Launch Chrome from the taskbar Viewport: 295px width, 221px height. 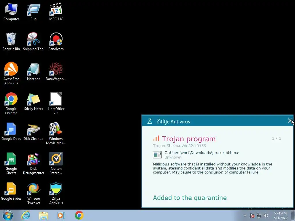point(79,215)
